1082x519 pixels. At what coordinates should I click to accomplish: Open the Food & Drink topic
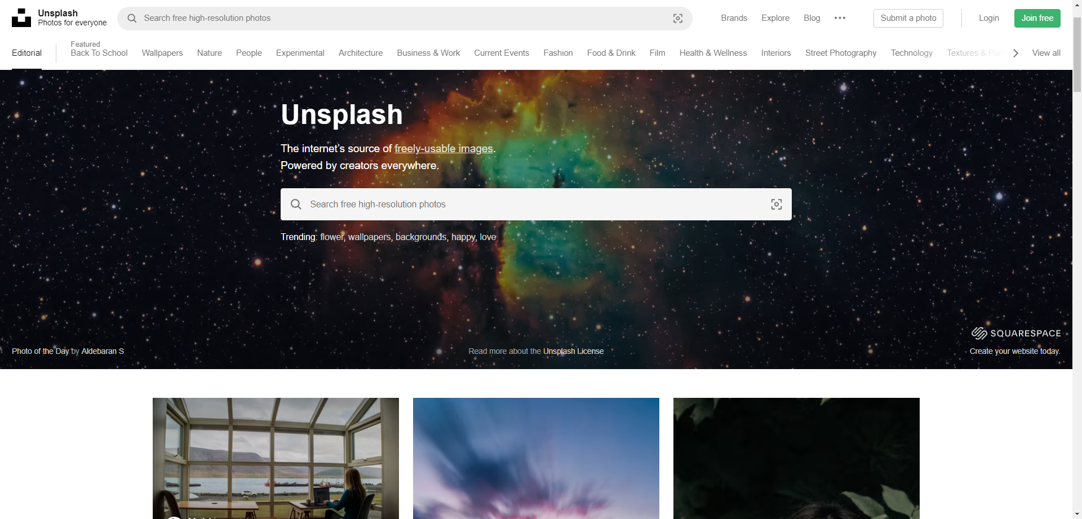[611, 53]
